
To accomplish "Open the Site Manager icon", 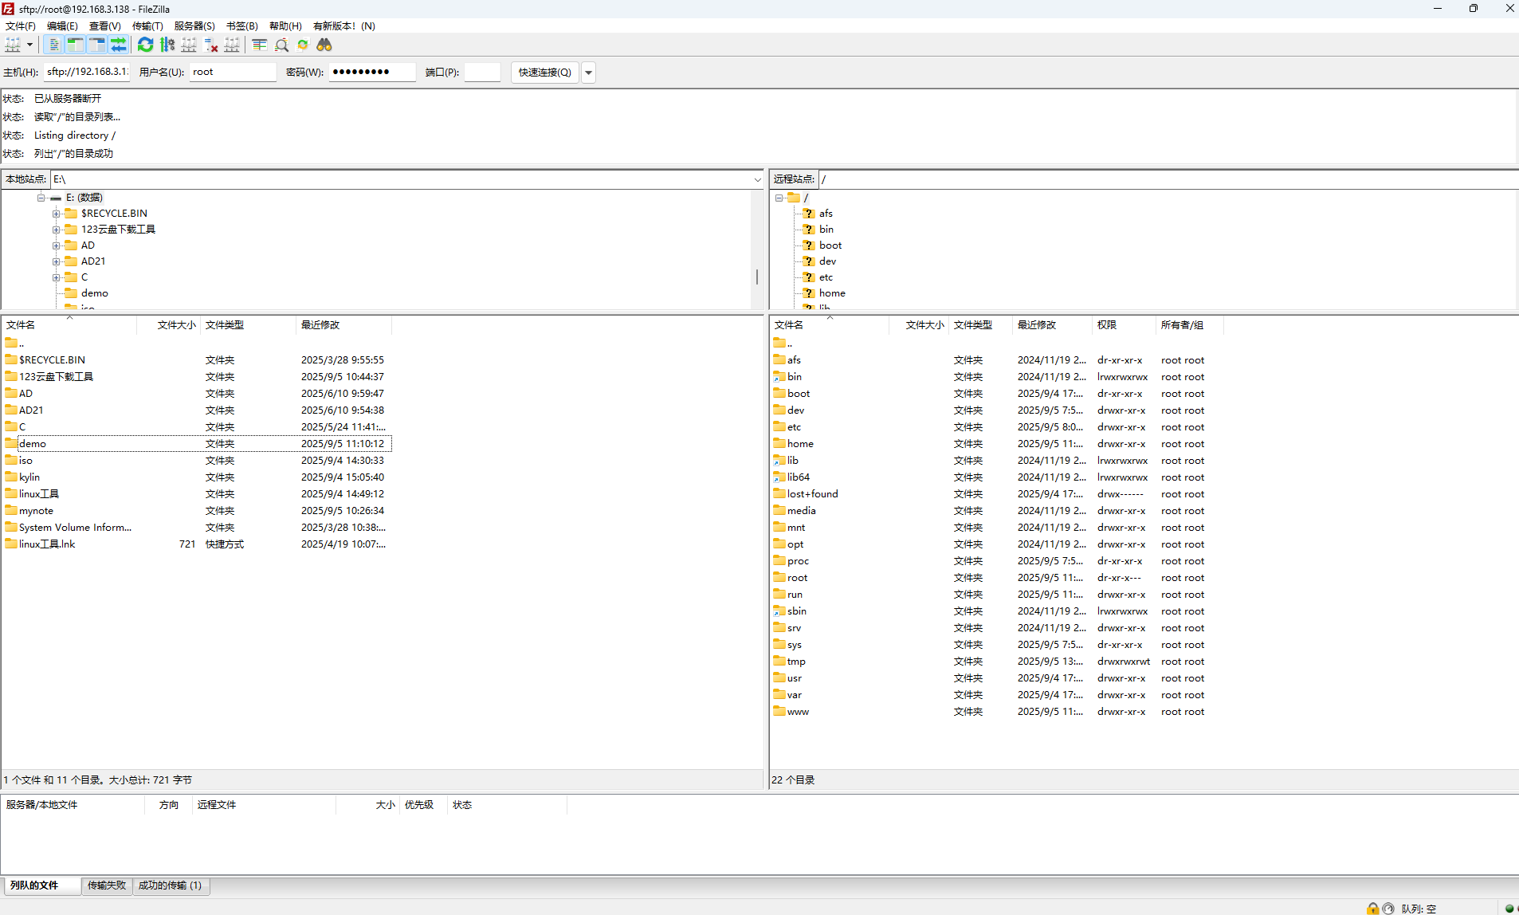I will point(13,45).
